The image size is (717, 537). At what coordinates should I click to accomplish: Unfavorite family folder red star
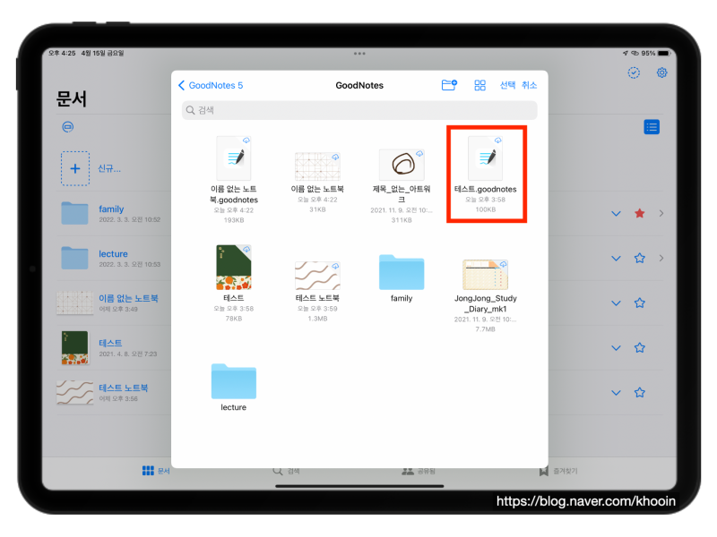640,213
